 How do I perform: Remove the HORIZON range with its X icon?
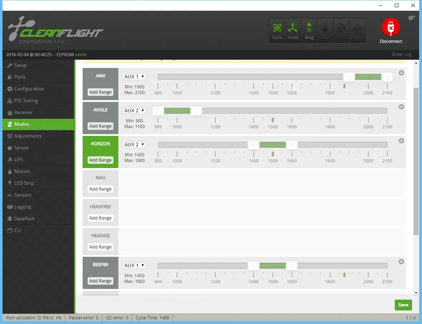[x=401, y=141]
